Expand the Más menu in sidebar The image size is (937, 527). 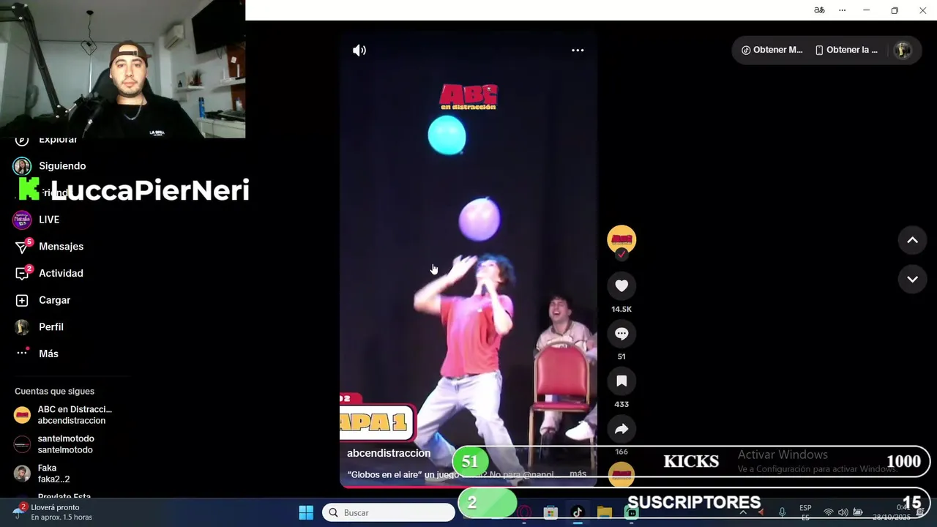point(48,354)
